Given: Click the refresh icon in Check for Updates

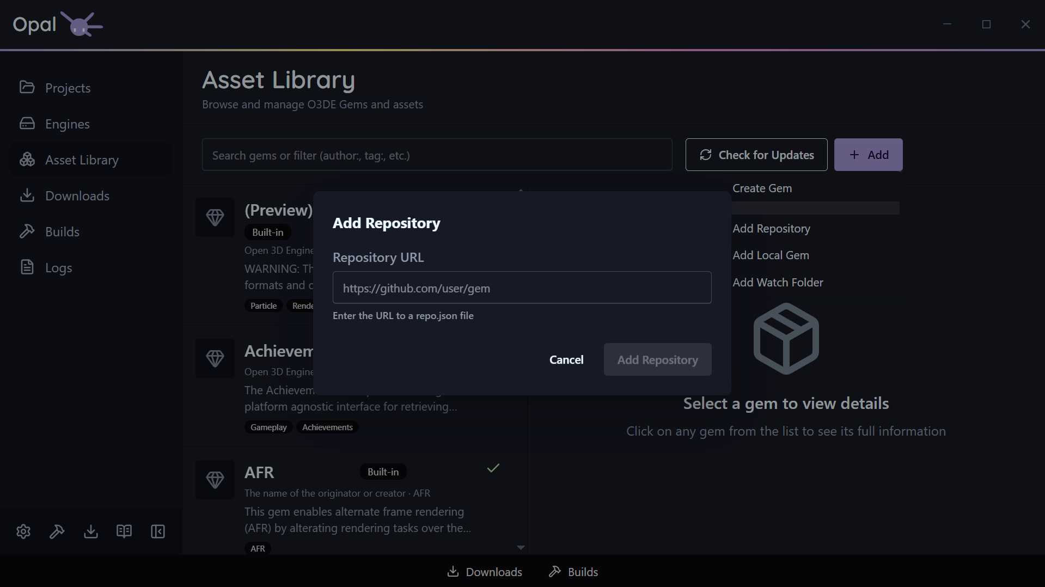Looking at the screenshot, I should (x=706, y=155).
